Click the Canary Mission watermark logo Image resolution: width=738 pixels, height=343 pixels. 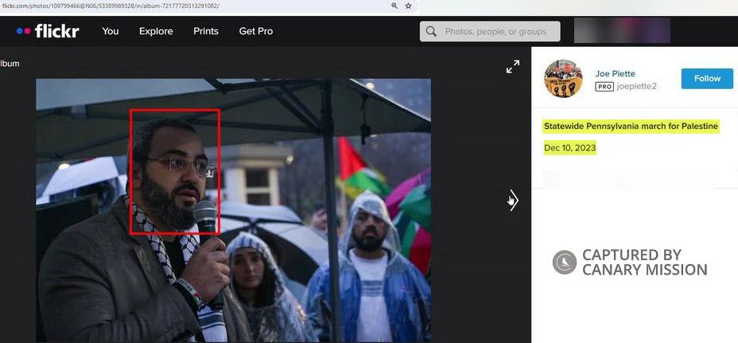(564, 262)
